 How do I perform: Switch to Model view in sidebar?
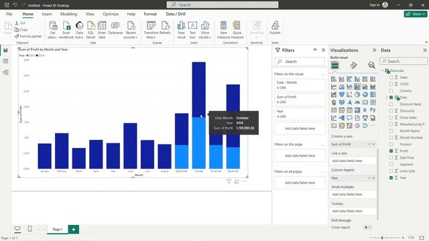(x=5, y=72)
